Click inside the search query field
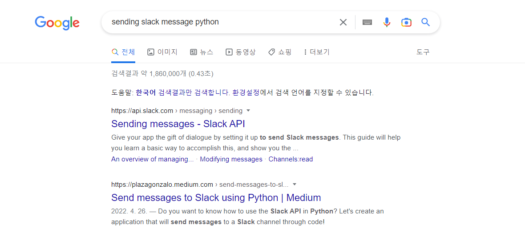 (221, 22)
